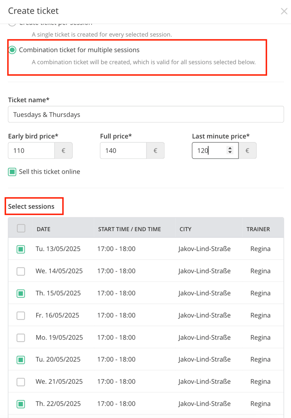Click the CITY column header
The image size is (291, 418).
[185, 229]
